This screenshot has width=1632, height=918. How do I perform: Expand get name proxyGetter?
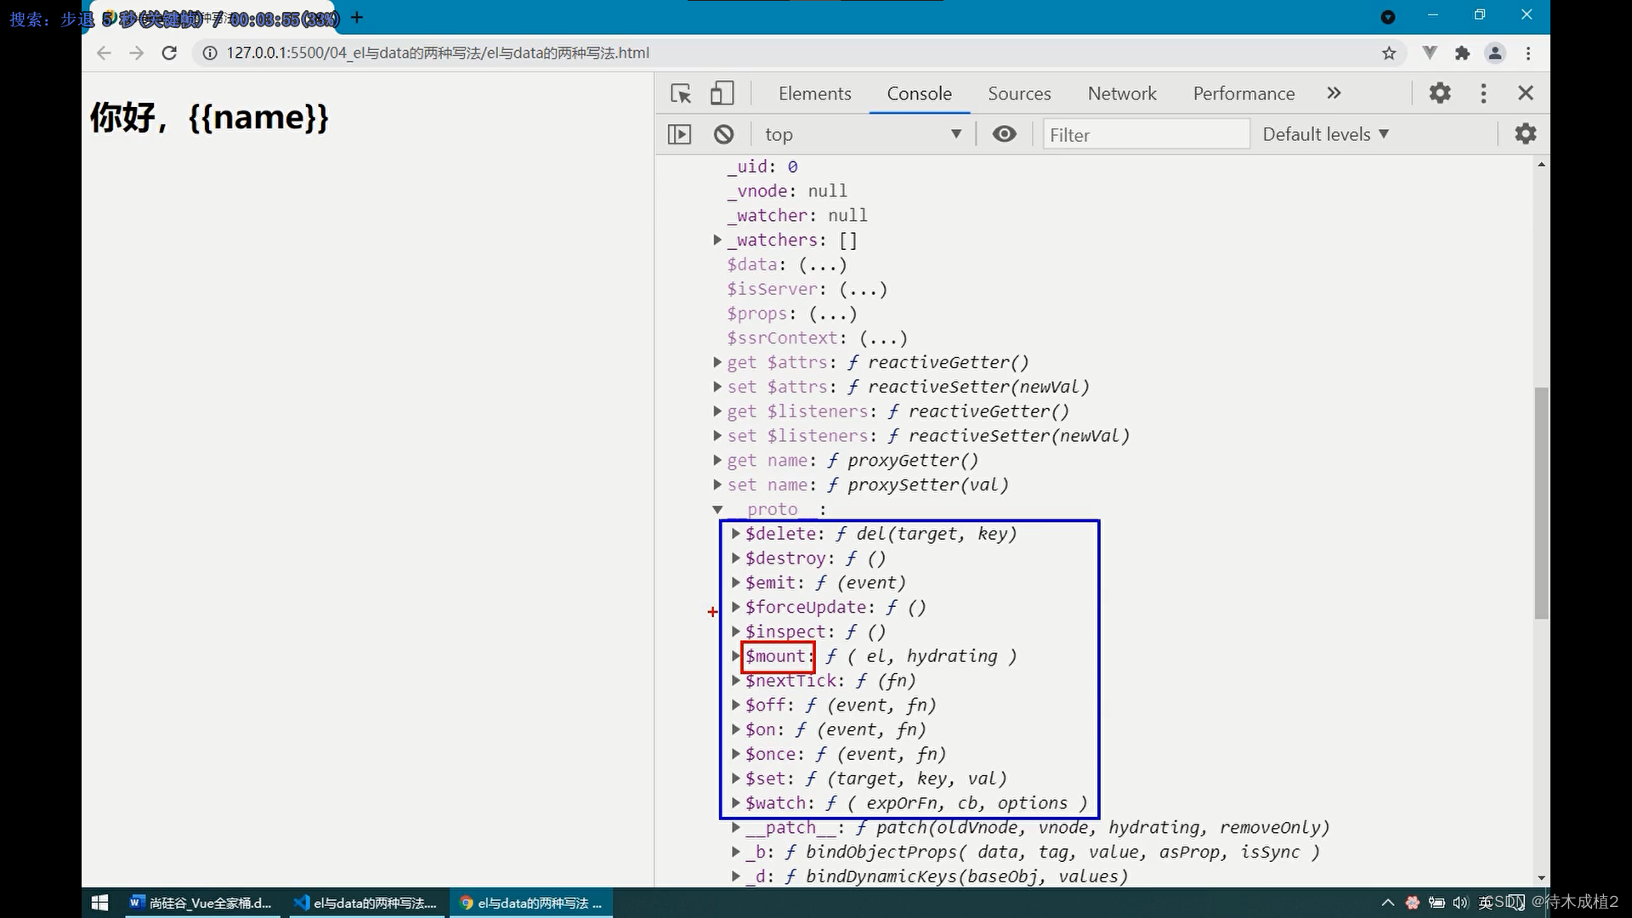point(717,461)
